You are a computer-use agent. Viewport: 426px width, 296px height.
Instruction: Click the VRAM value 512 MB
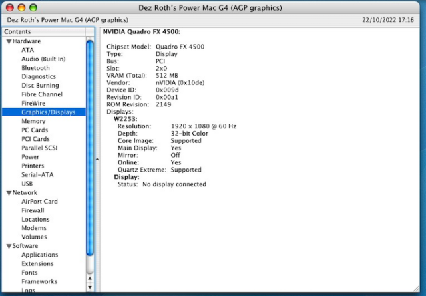coord(167,76)
